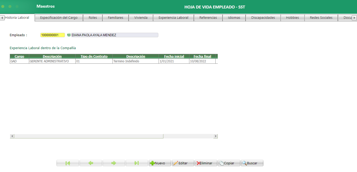This screenshot has height=172, width=357.
Task: Switch to the Vivienda tab
Action: point(141,18)
